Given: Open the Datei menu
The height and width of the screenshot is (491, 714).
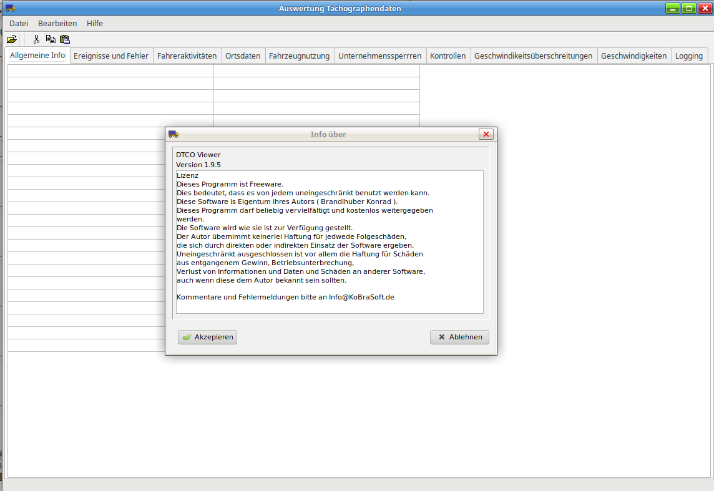Looking at the screenshot, I should [19, 23].
